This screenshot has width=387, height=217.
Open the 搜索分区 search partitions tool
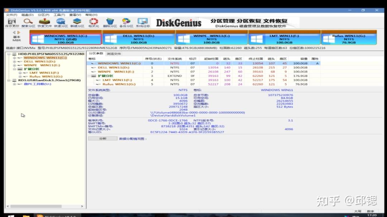[28, 23]
